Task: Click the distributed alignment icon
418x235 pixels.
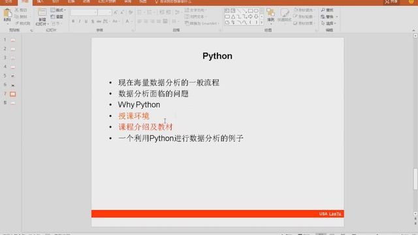Action: click(165, 21)
